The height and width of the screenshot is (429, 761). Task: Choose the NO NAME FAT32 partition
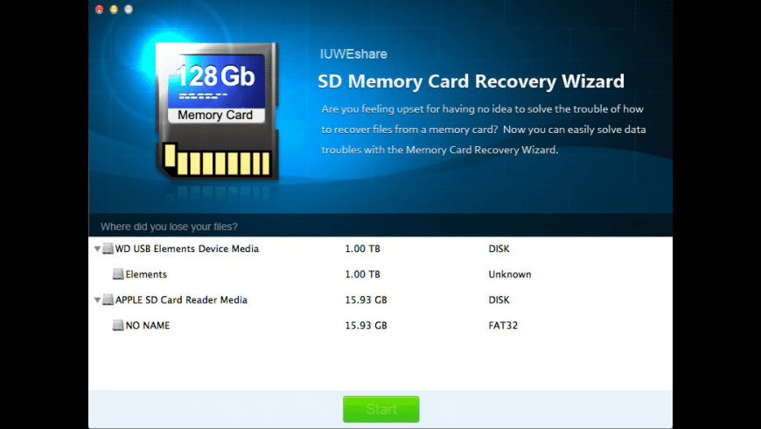pos(380,326)
